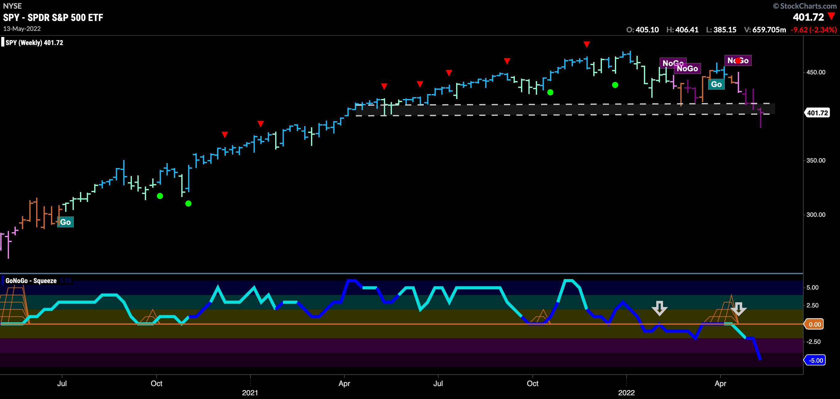Click the NYSE exchange label
This screenshot has height=399, width=840.
(x=12, y=6)
